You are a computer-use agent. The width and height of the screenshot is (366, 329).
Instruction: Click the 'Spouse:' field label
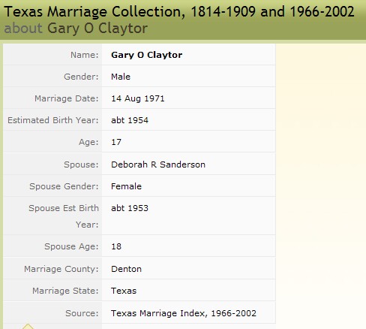click(81, 164)
